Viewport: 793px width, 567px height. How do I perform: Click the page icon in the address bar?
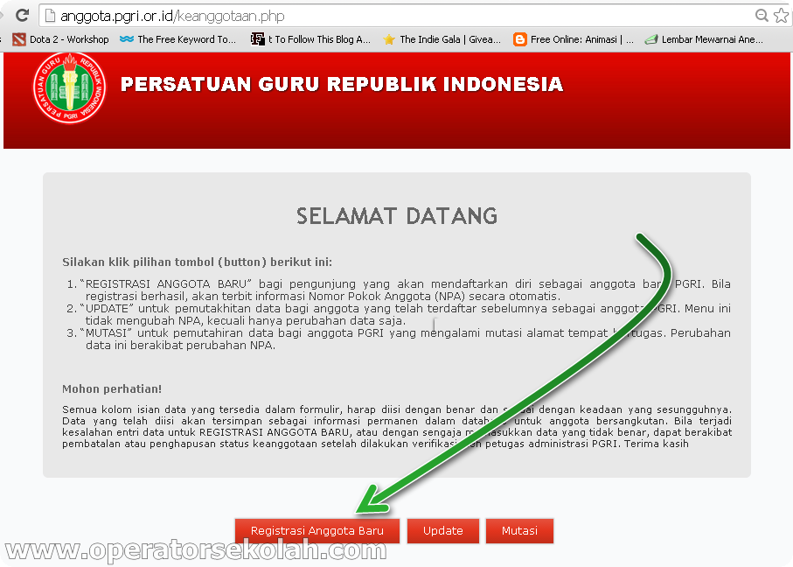(50, 17)
